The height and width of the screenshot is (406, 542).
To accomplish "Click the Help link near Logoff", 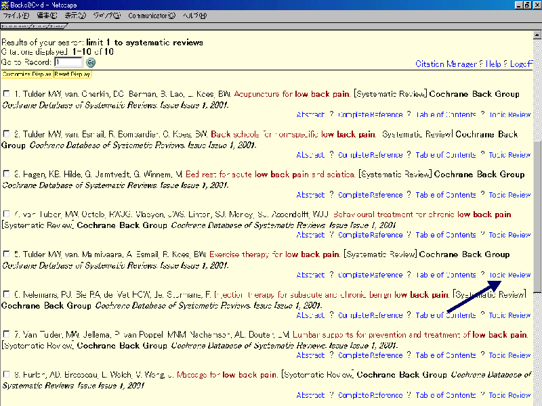I will pyautogui.click(x=493, y=64).
